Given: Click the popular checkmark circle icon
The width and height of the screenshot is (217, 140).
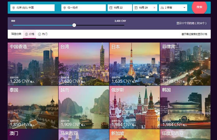Looking at the screenshot, I should pos(39,34).
